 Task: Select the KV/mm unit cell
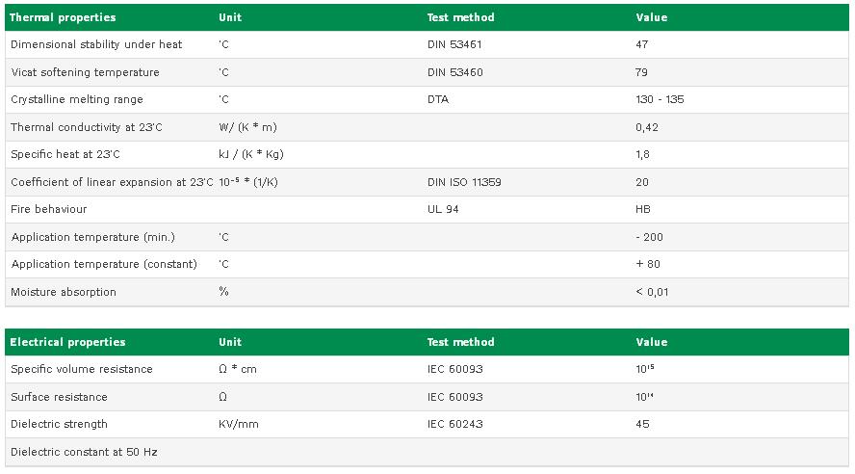click(x=238, y=424)
